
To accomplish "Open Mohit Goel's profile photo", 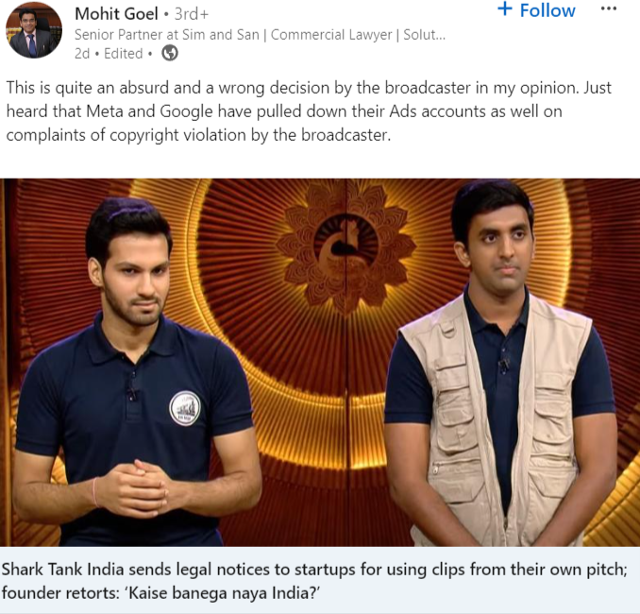I will click(x=33, y=31).
